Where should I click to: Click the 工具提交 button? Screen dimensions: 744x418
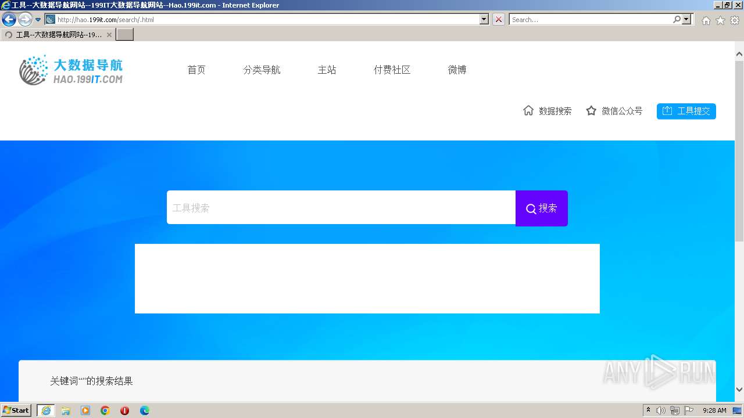pos(686,111)
